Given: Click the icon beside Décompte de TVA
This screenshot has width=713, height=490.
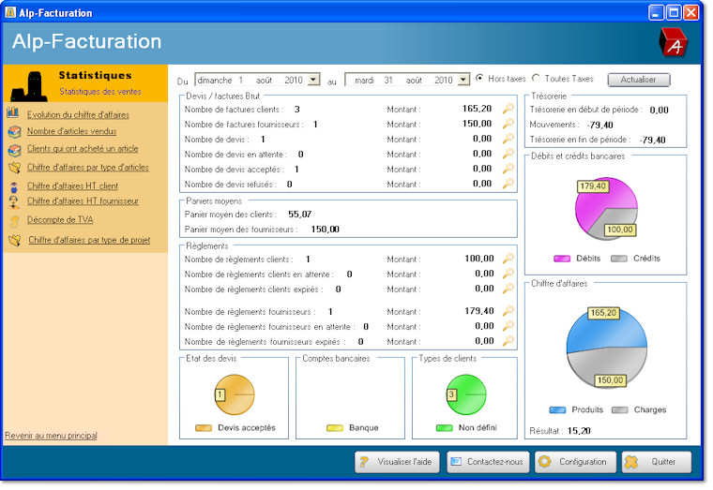Looking at the screenshot, I should pyautogui.click(x=14, y=221).
